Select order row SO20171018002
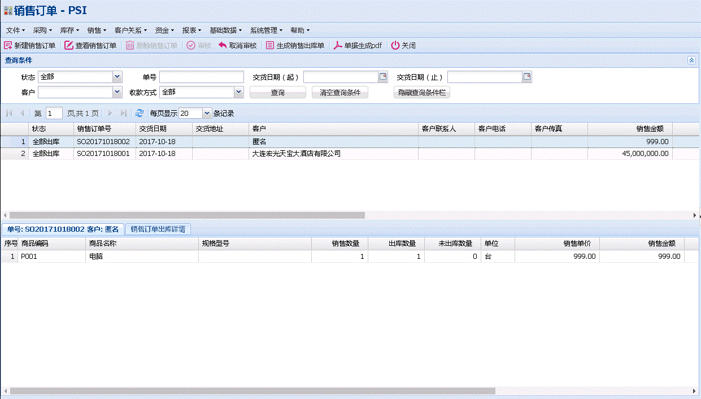Image resolution: width=701 pixels, height=399 pixels. coord(350,142)
